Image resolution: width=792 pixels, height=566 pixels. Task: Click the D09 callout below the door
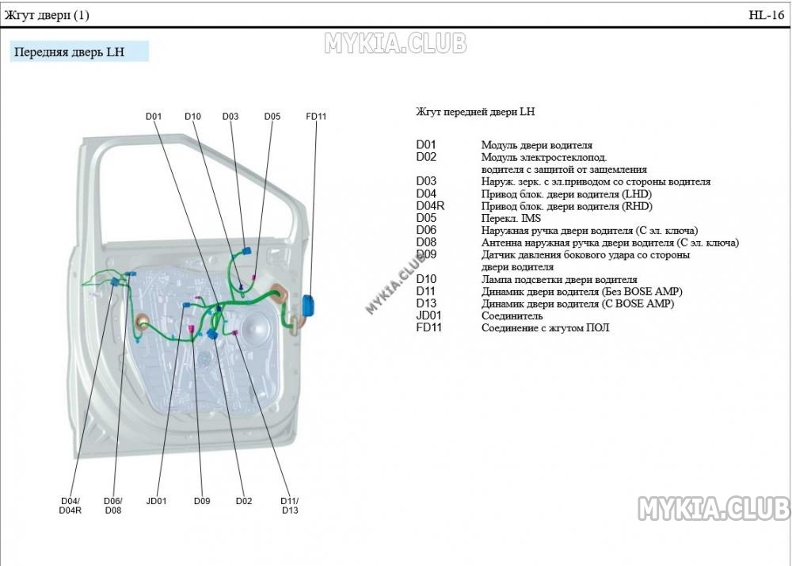202,501
